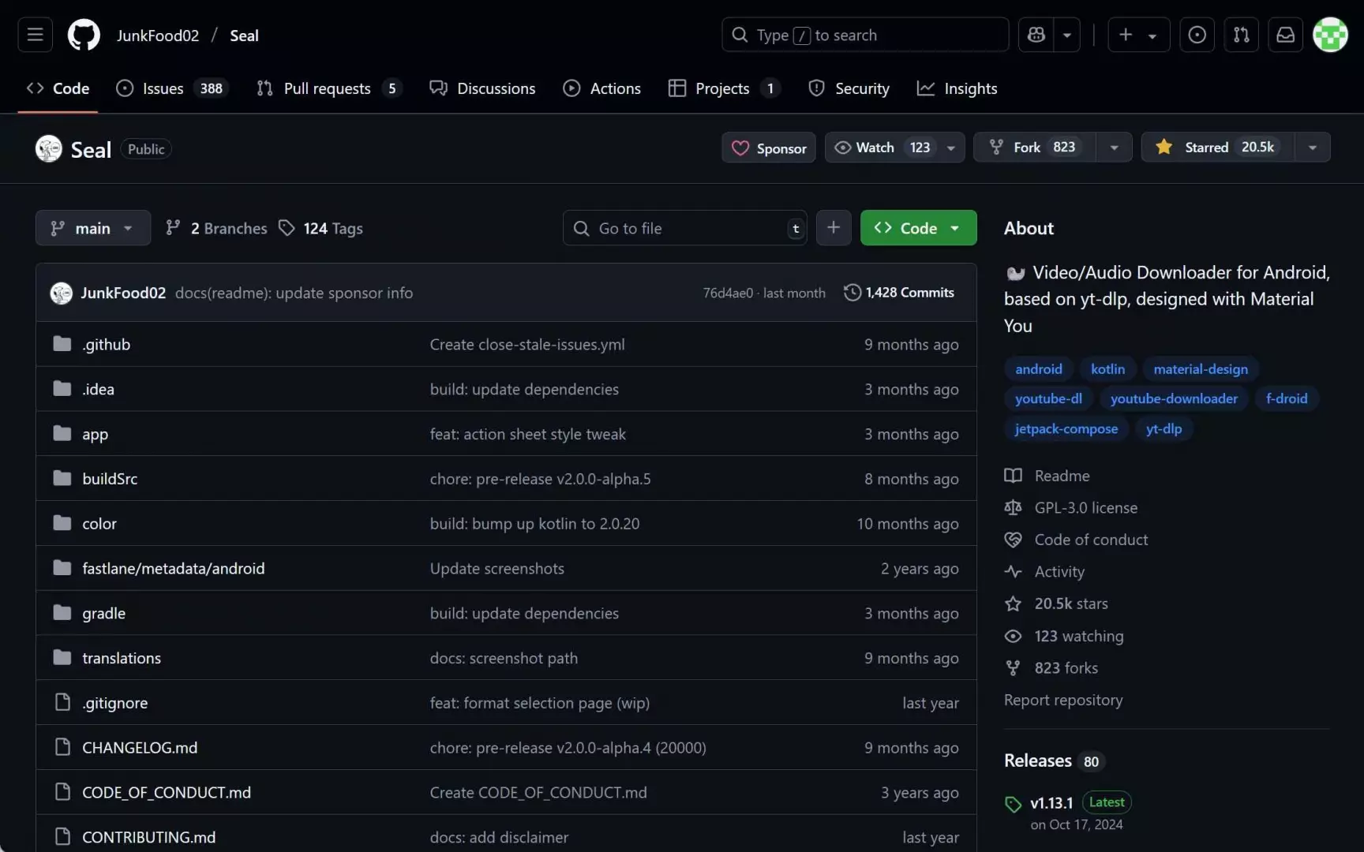View the 2 Branches link
Image resolution: width=1364 pixels, height=852 pixels.
(x=216, y=228)
